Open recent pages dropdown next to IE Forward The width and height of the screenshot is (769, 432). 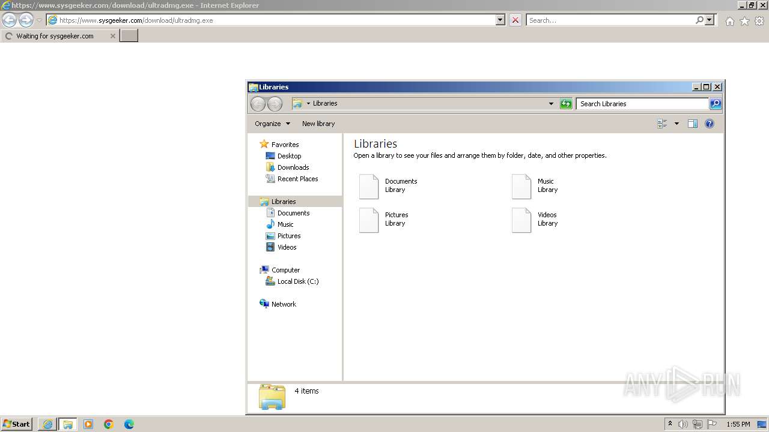[40, 20]
